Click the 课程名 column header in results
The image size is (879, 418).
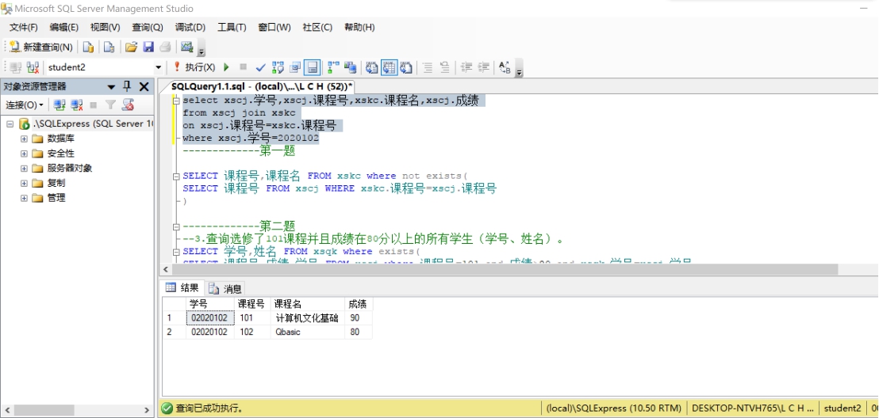[307, 304]
